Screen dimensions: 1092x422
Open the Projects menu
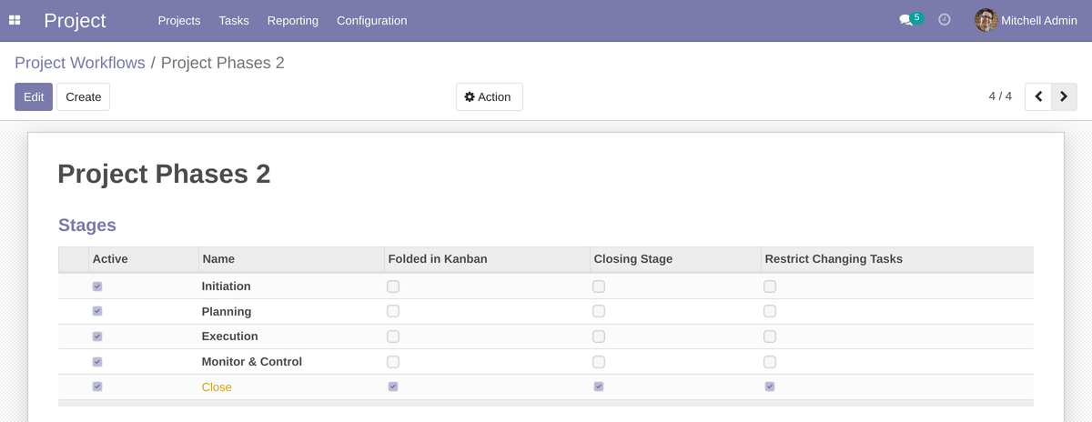tap(178, 20)
